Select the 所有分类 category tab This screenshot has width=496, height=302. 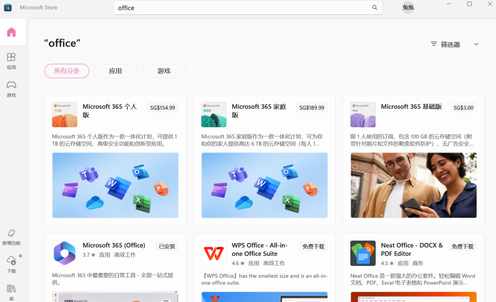(67, 71)
